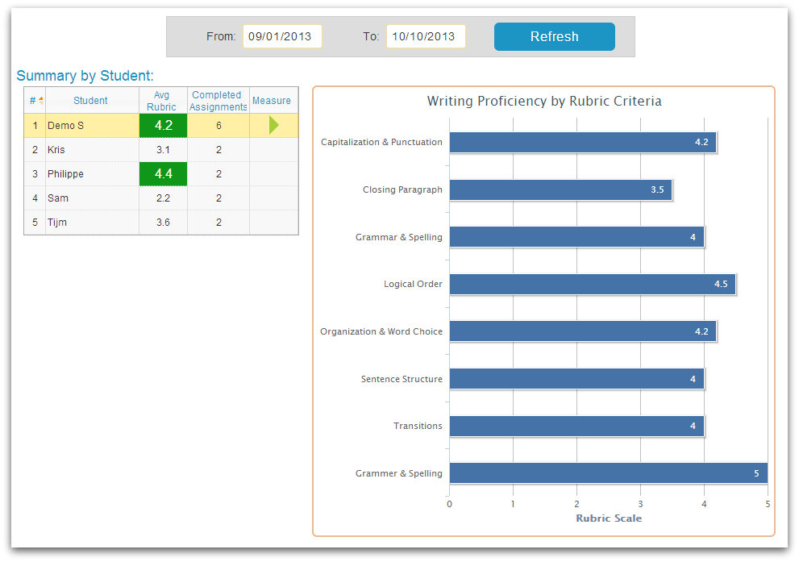Select the green 4.2 Avg Rubric cell
The width and height of the screenshot is (799, 562).
click(163, 125)
